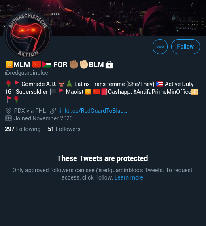Open the 297 Following list
206x226 pixels.
(23, 129)
